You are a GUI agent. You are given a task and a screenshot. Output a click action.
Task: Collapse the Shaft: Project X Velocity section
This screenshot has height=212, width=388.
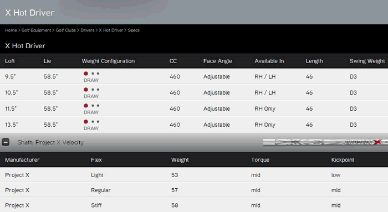click(6, 142)
